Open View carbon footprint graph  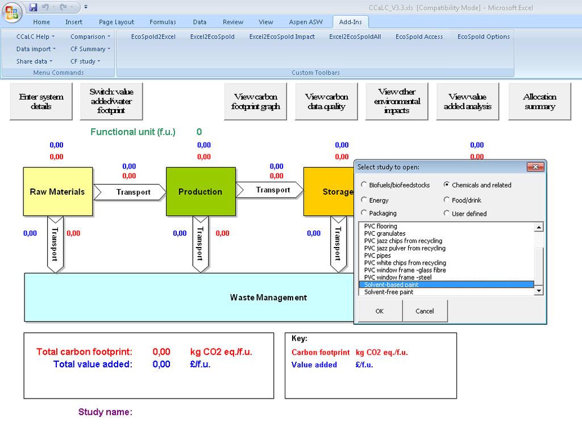point(255,101)
